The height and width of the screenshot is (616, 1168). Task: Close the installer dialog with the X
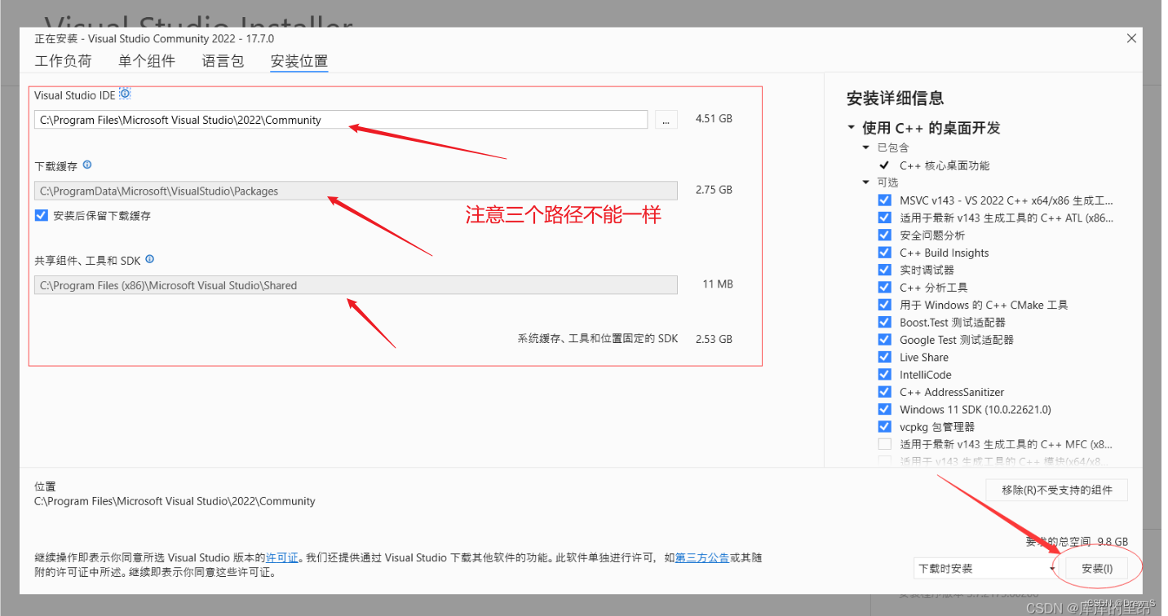pyautogui.click(x=1131, y=38)
